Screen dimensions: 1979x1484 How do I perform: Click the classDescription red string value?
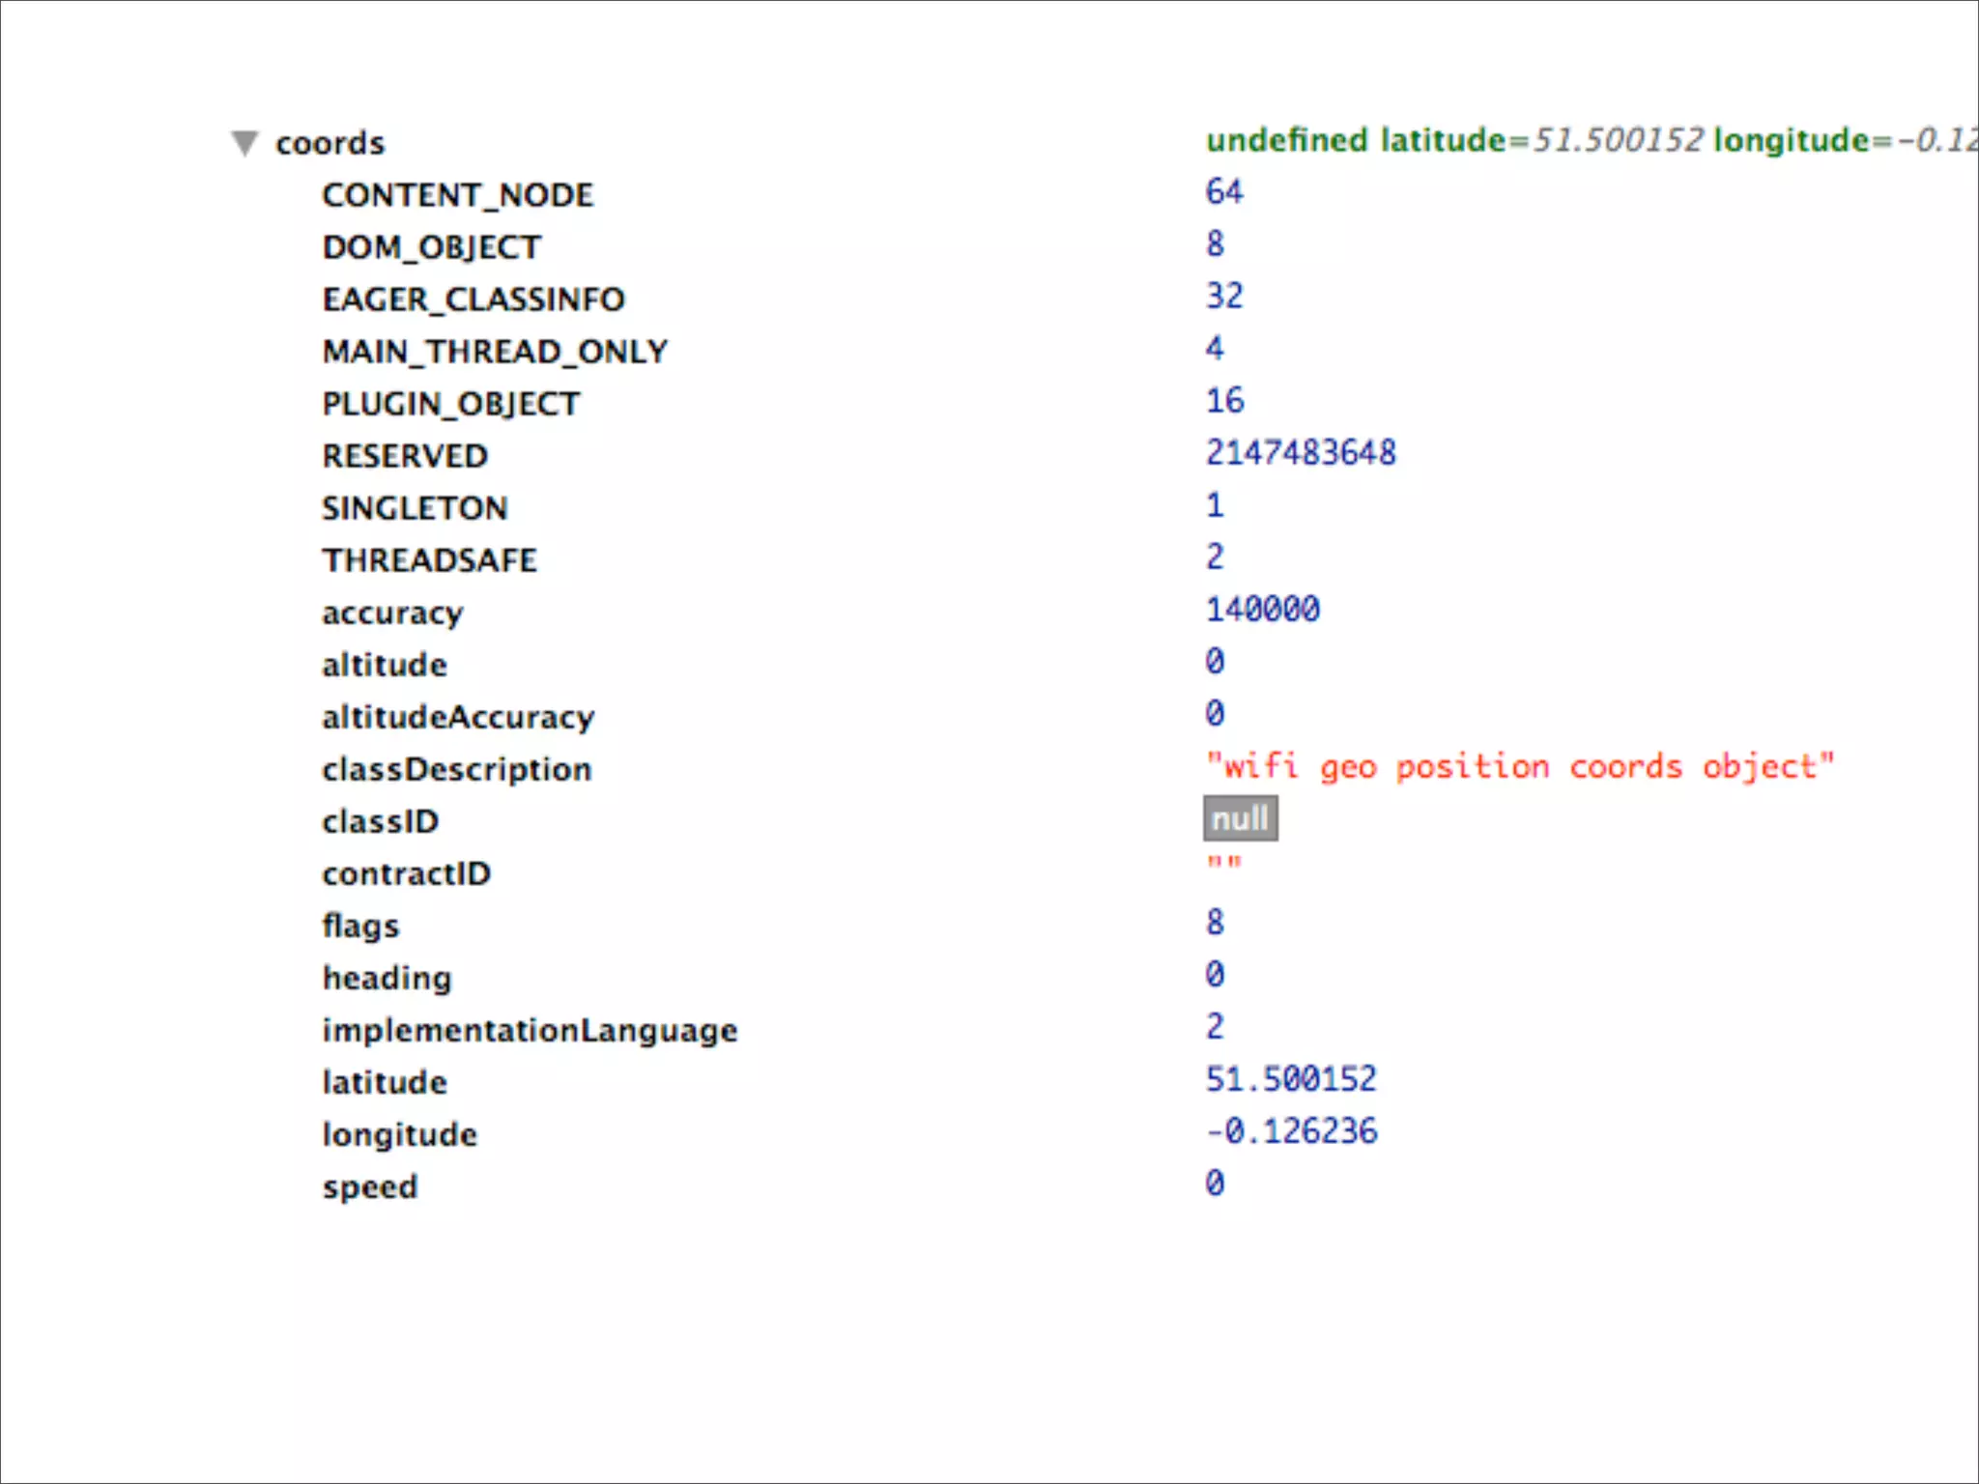coord(1519,767)
